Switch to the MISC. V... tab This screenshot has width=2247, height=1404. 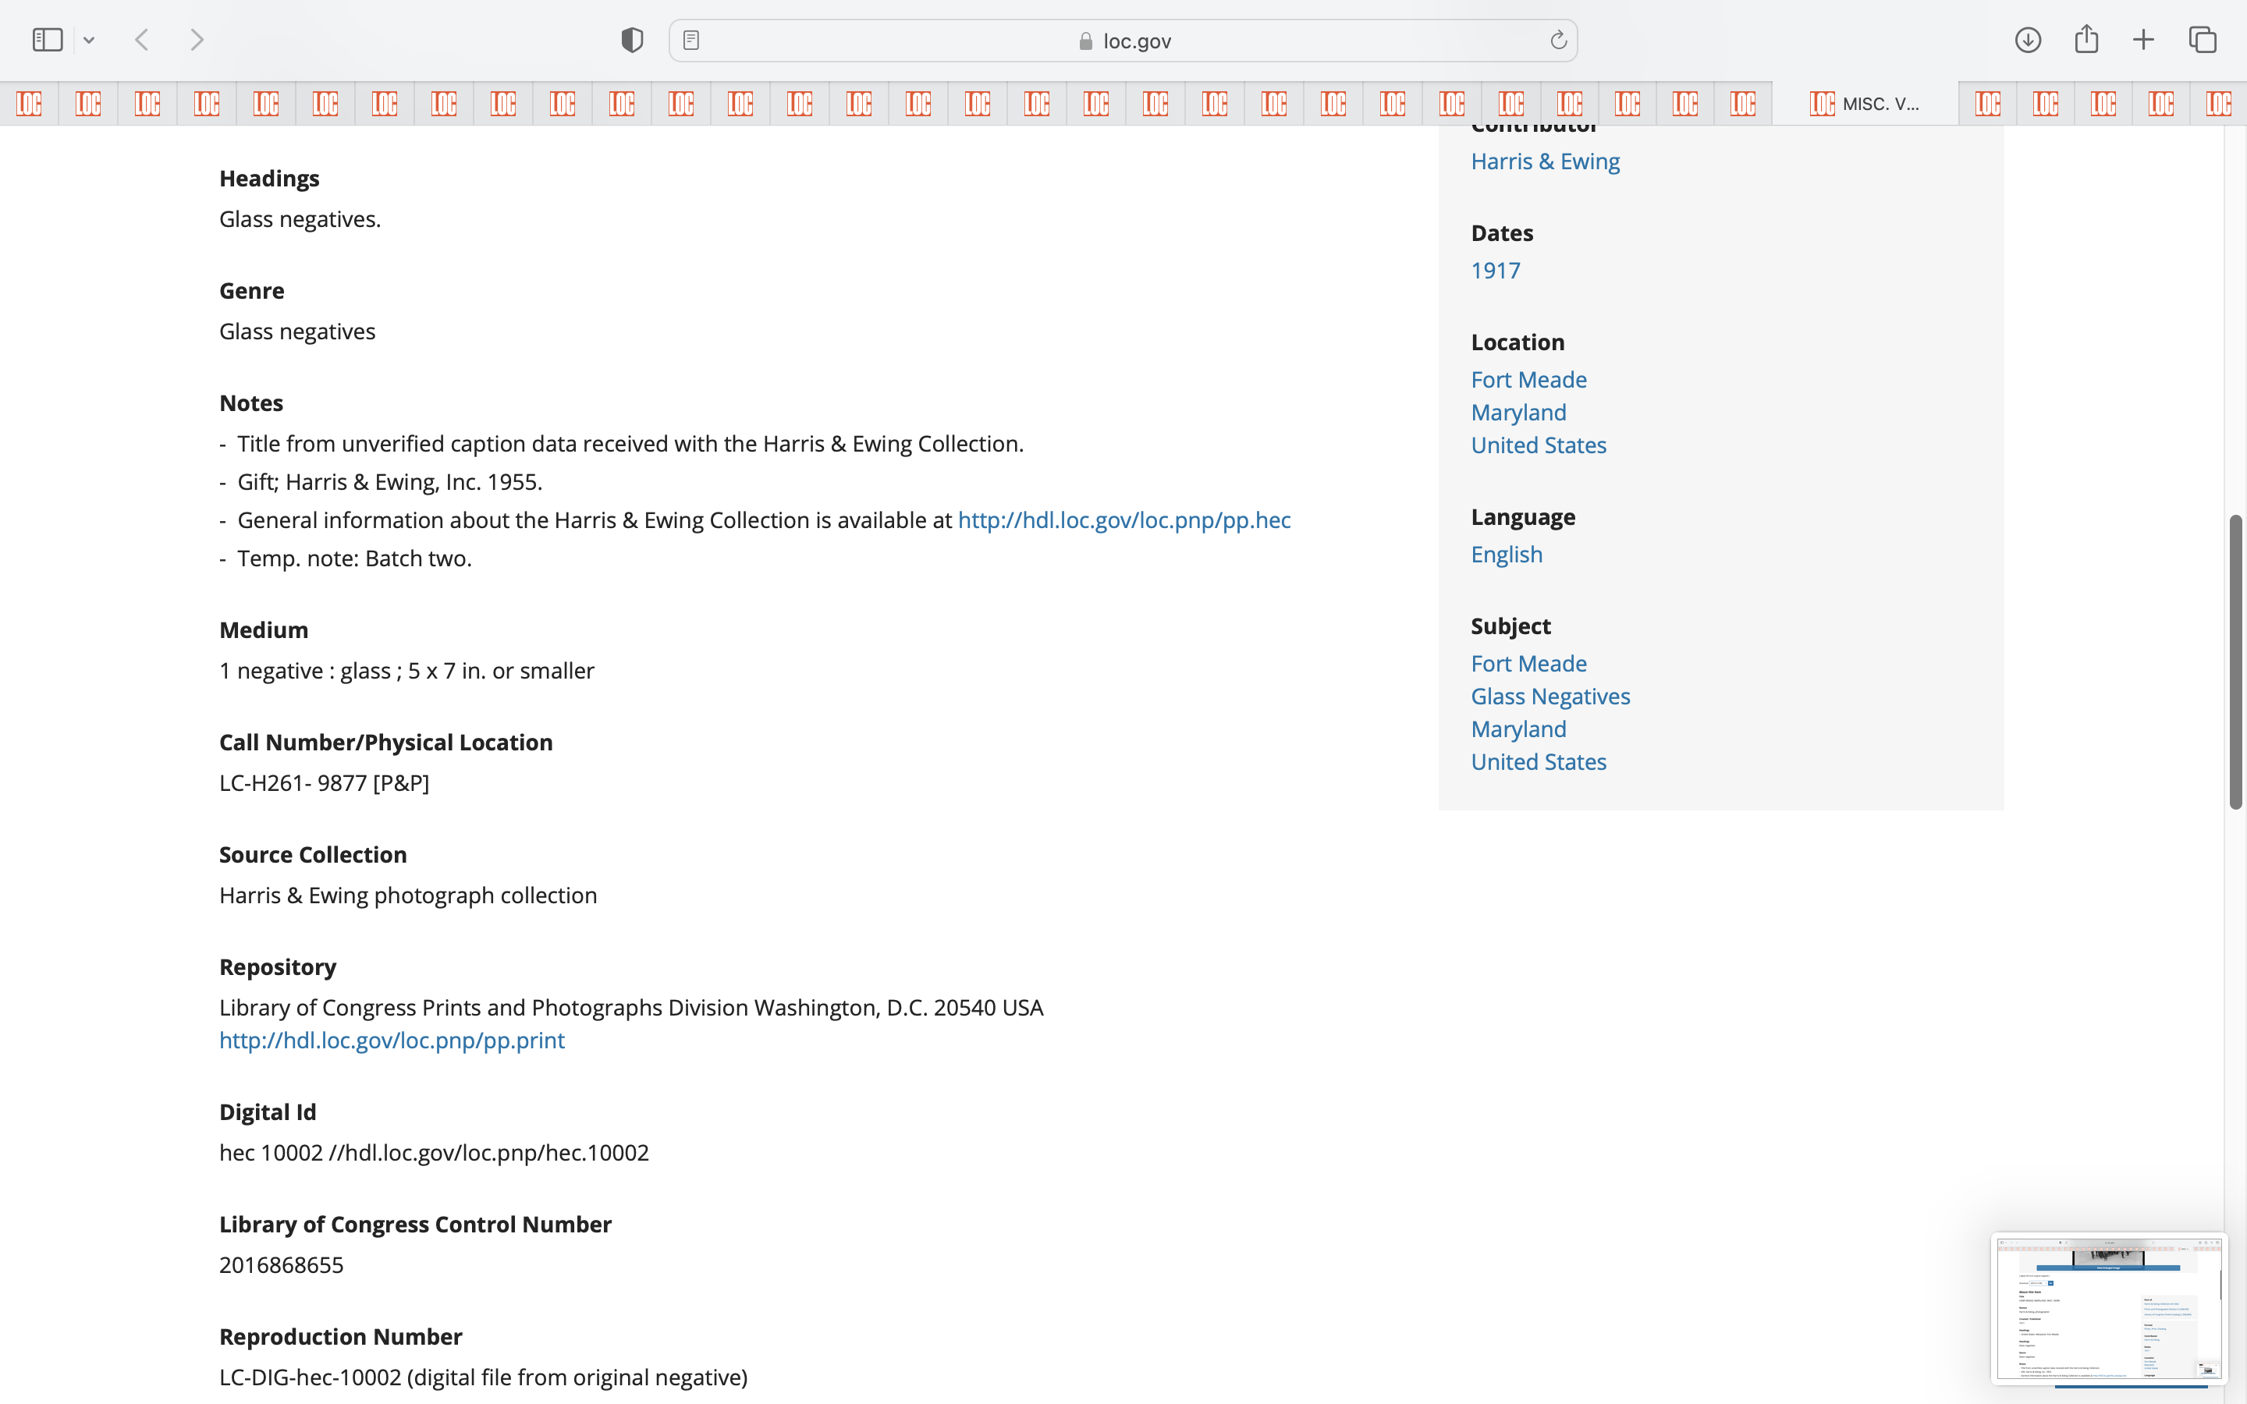pyautogui.click(x=1865, y=104)
